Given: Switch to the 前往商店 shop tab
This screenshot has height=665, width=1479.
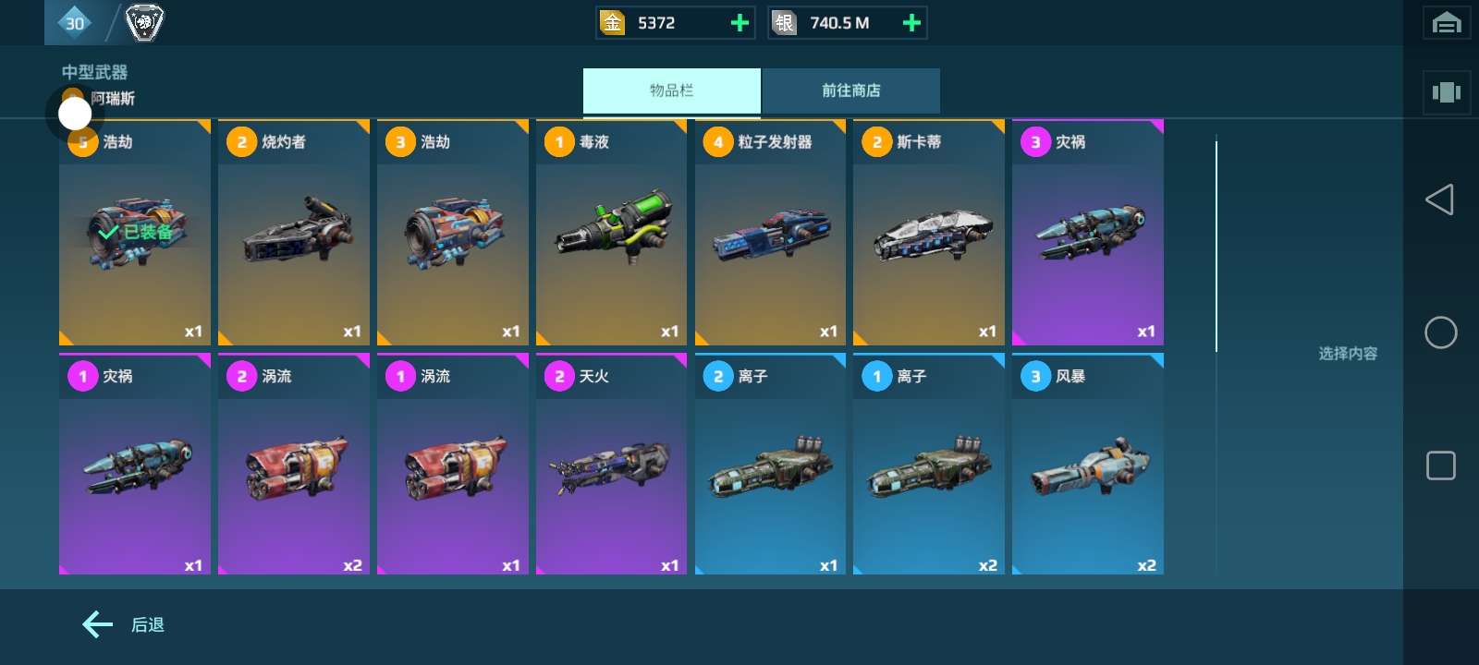Looking at the screenshot, I should pyautogui.click(x=851, y=91).
